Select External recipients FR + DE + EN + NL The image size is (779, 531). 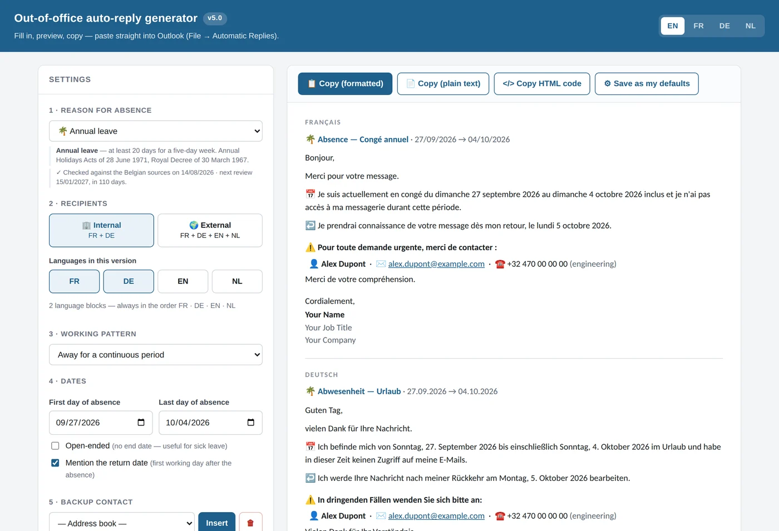210,230
